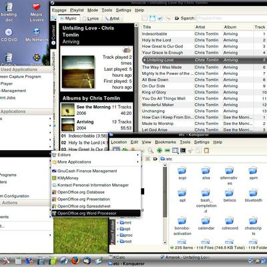Click the clear search icon beside Search label
The width and height of the screenshot is (267, 267).
177,18
